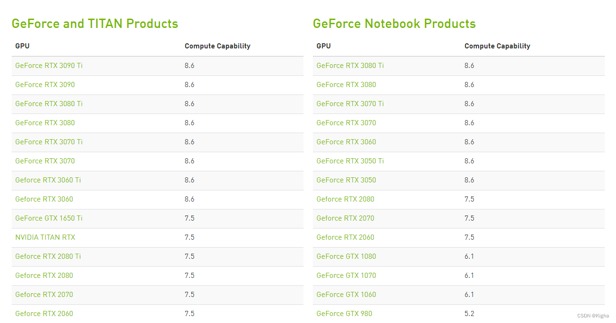
Task: Click GeForce RTX 3070 in GeForce and TITAN table
Action: [x=45, y=161]
